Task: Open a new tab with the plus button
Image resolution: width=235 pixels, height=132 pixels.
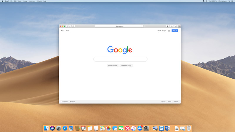Action: coord(179,27)
